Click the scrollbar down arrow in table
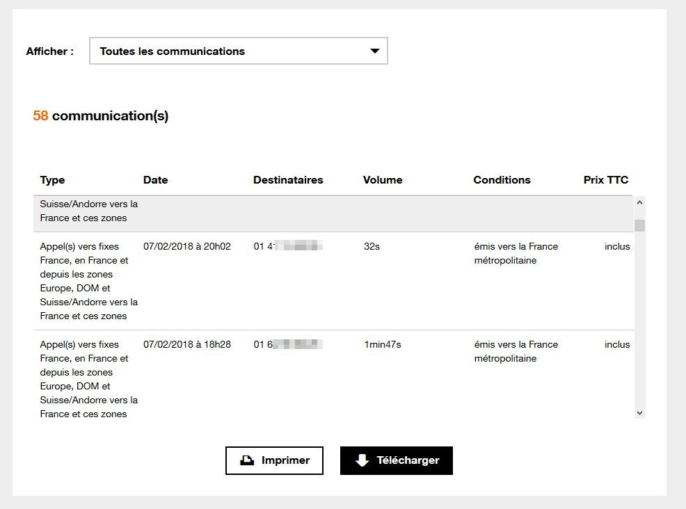Screen dimensions: 686x509 pyautogui.click(x=639, y=412)
